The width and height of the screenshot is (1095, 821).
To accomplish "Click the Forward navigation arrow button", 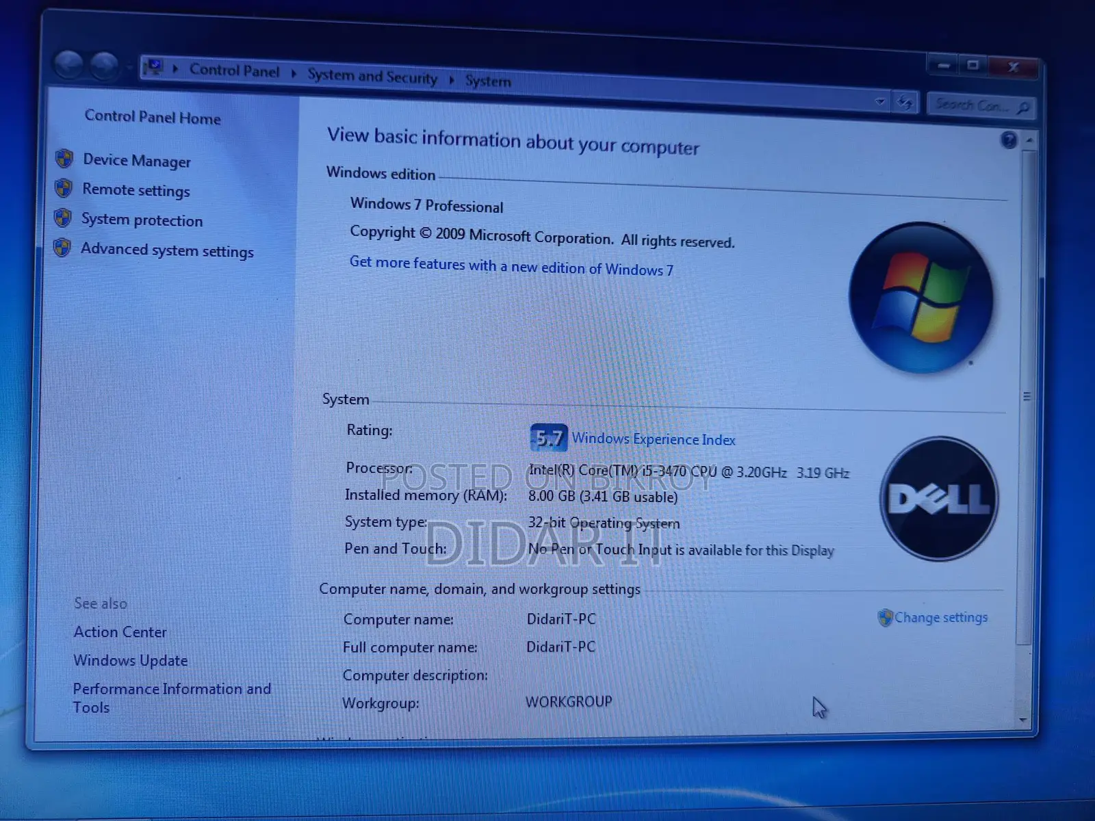I will 104,66.
